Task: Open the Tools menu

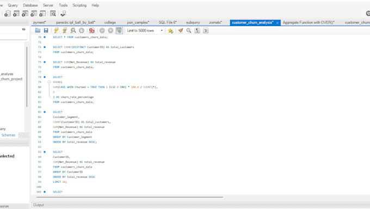Action: [63, 5]
